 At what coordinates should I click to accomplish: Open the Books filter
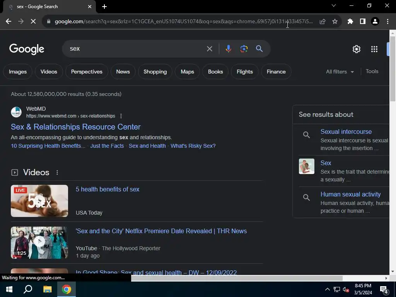pyautogui.click(x=215, y=72)
